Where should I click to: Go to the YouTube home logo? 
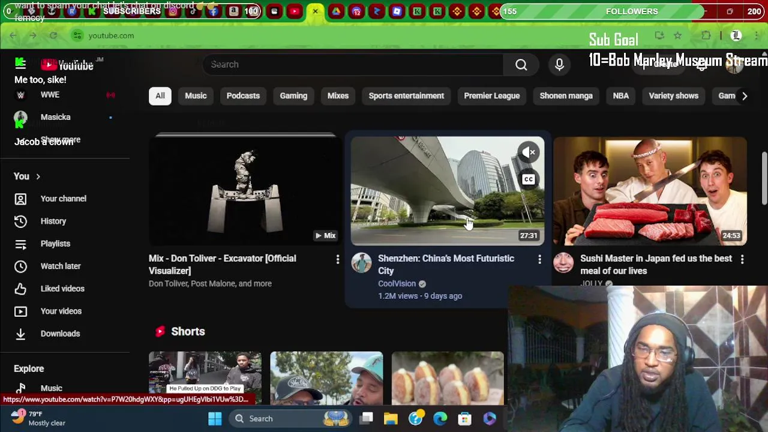(67, 65)
